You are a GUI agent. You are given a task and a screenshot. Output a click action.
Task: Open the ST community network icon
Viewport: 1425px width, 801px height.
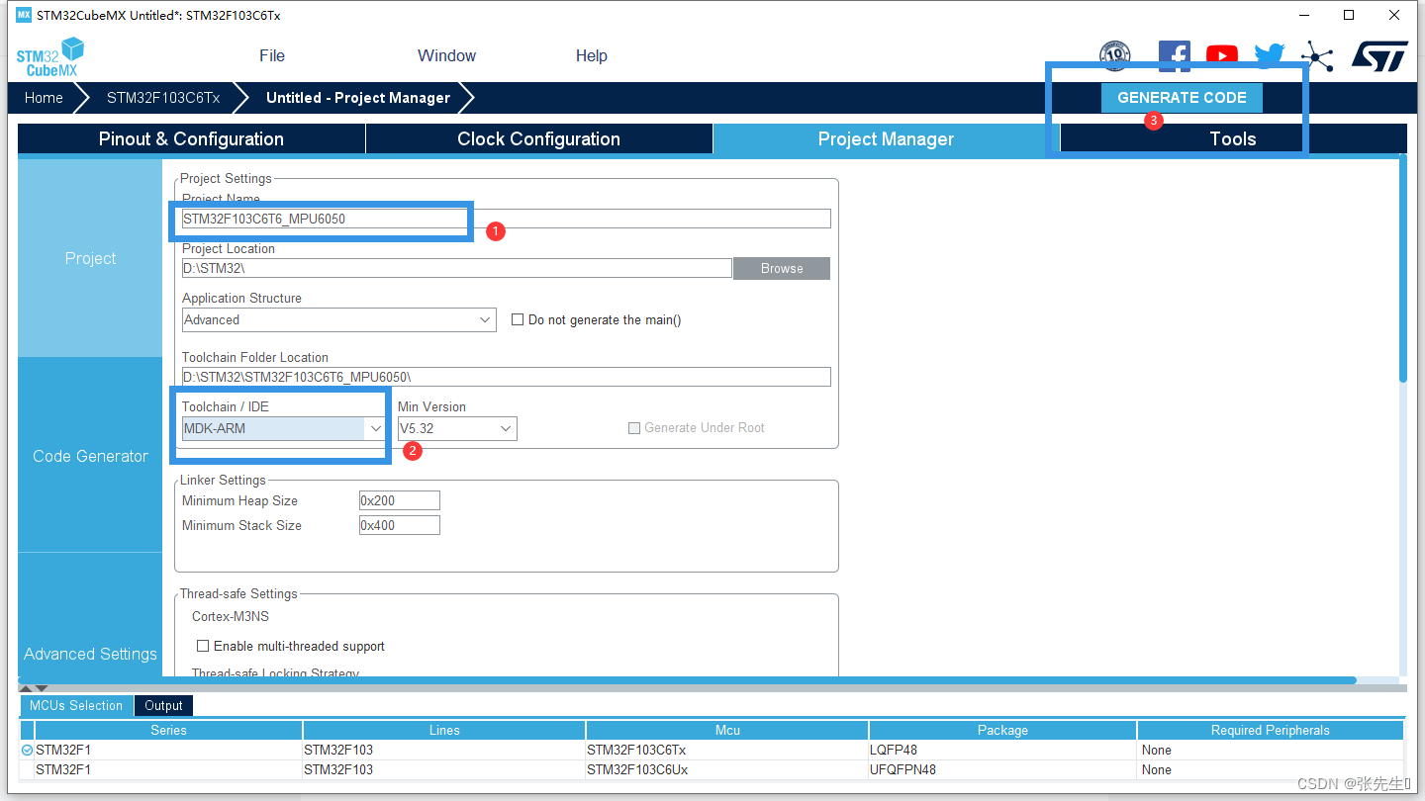pyautogui.click(x=1317, y=56)
